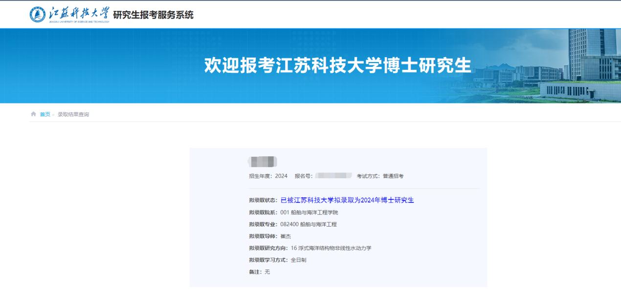Click research direction 16 浮式海洋结构物非线性水动力学
This screenshot has width=621, height=293.
[331, 248]
